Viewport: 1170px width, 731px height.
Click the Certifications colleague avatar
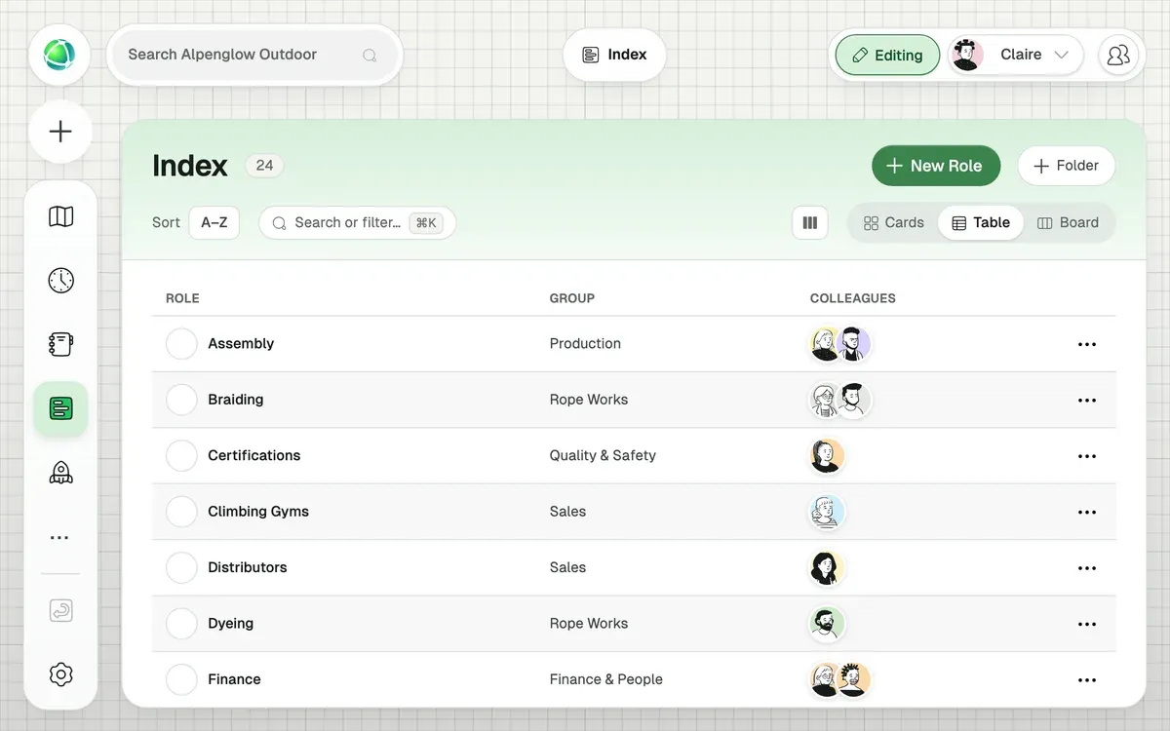tap(827, 455)
